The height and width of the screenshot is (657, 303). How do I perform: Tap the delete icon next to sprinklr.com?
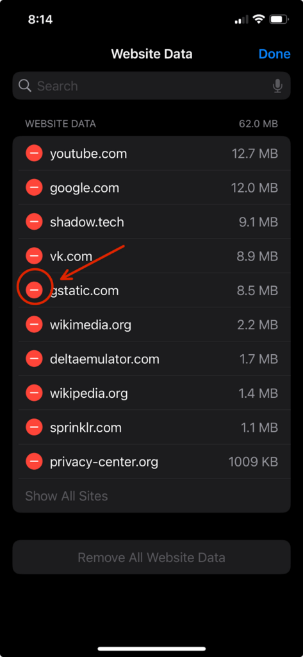[34, 427]
